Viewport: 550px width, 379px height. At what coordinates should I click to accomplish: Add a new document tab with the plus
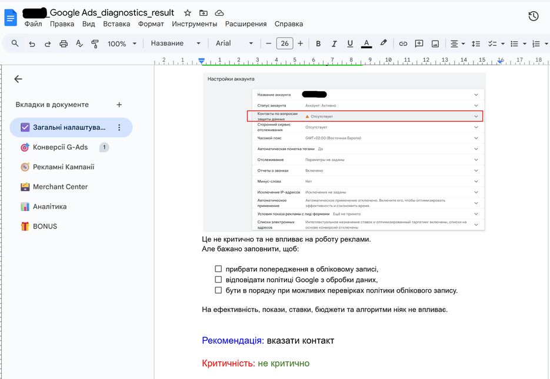click(118, 104)
